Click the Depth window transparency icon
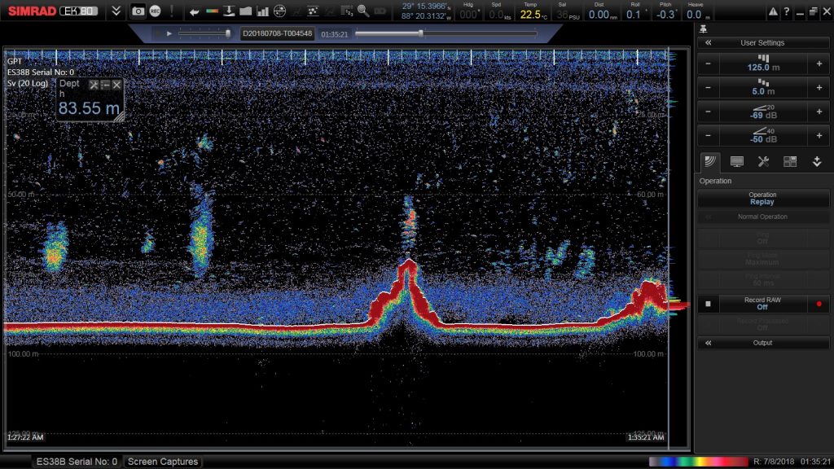The image size is (834, 469). pos(94,85)
